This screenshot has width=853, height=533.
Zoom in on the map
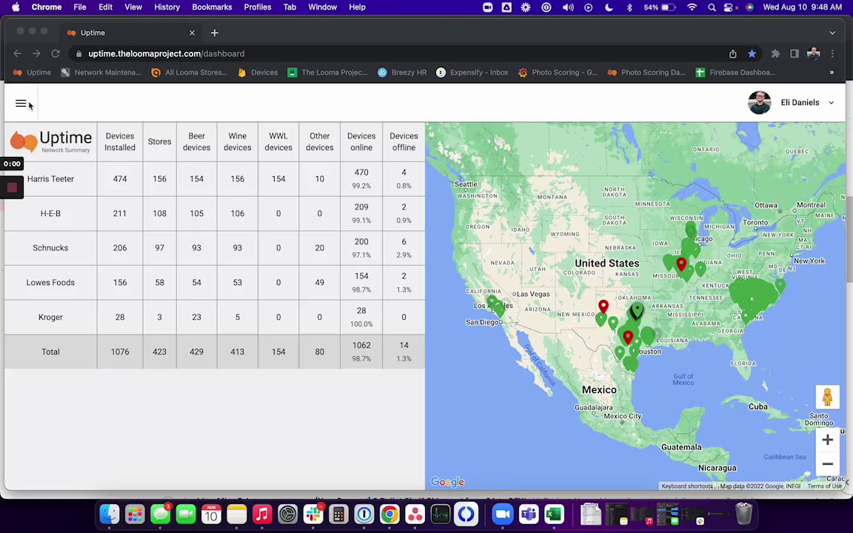pos(827,440)
